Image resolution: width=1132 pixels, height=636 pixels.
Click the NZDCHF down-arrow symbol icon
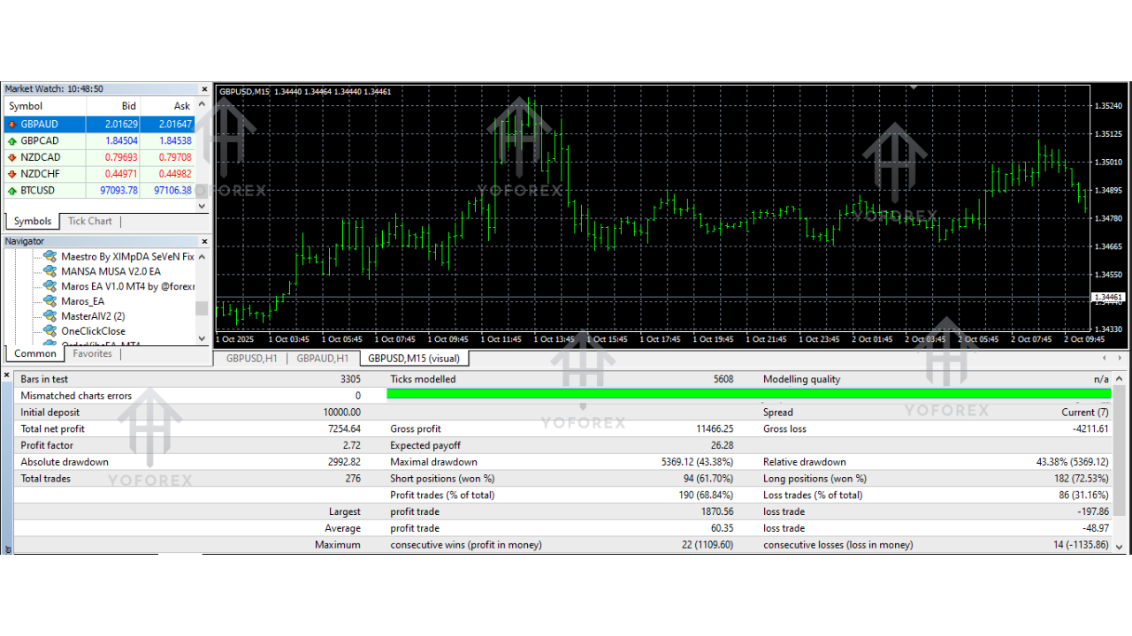click(x=11, y=174)
